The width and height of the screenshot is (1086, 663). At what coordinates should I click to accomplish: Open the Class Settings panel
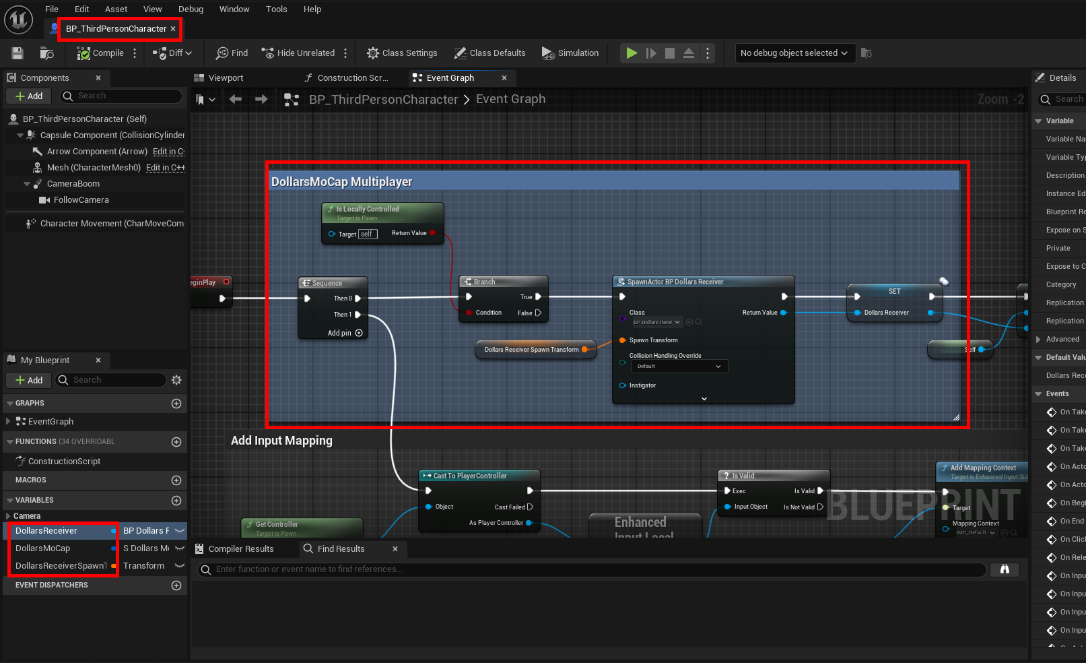402,53
